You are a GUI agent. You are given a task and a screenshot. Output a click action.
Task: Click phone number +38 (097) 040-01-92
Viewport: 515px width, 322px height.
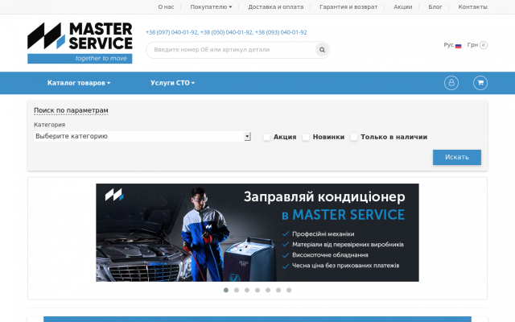pos(171,32)
